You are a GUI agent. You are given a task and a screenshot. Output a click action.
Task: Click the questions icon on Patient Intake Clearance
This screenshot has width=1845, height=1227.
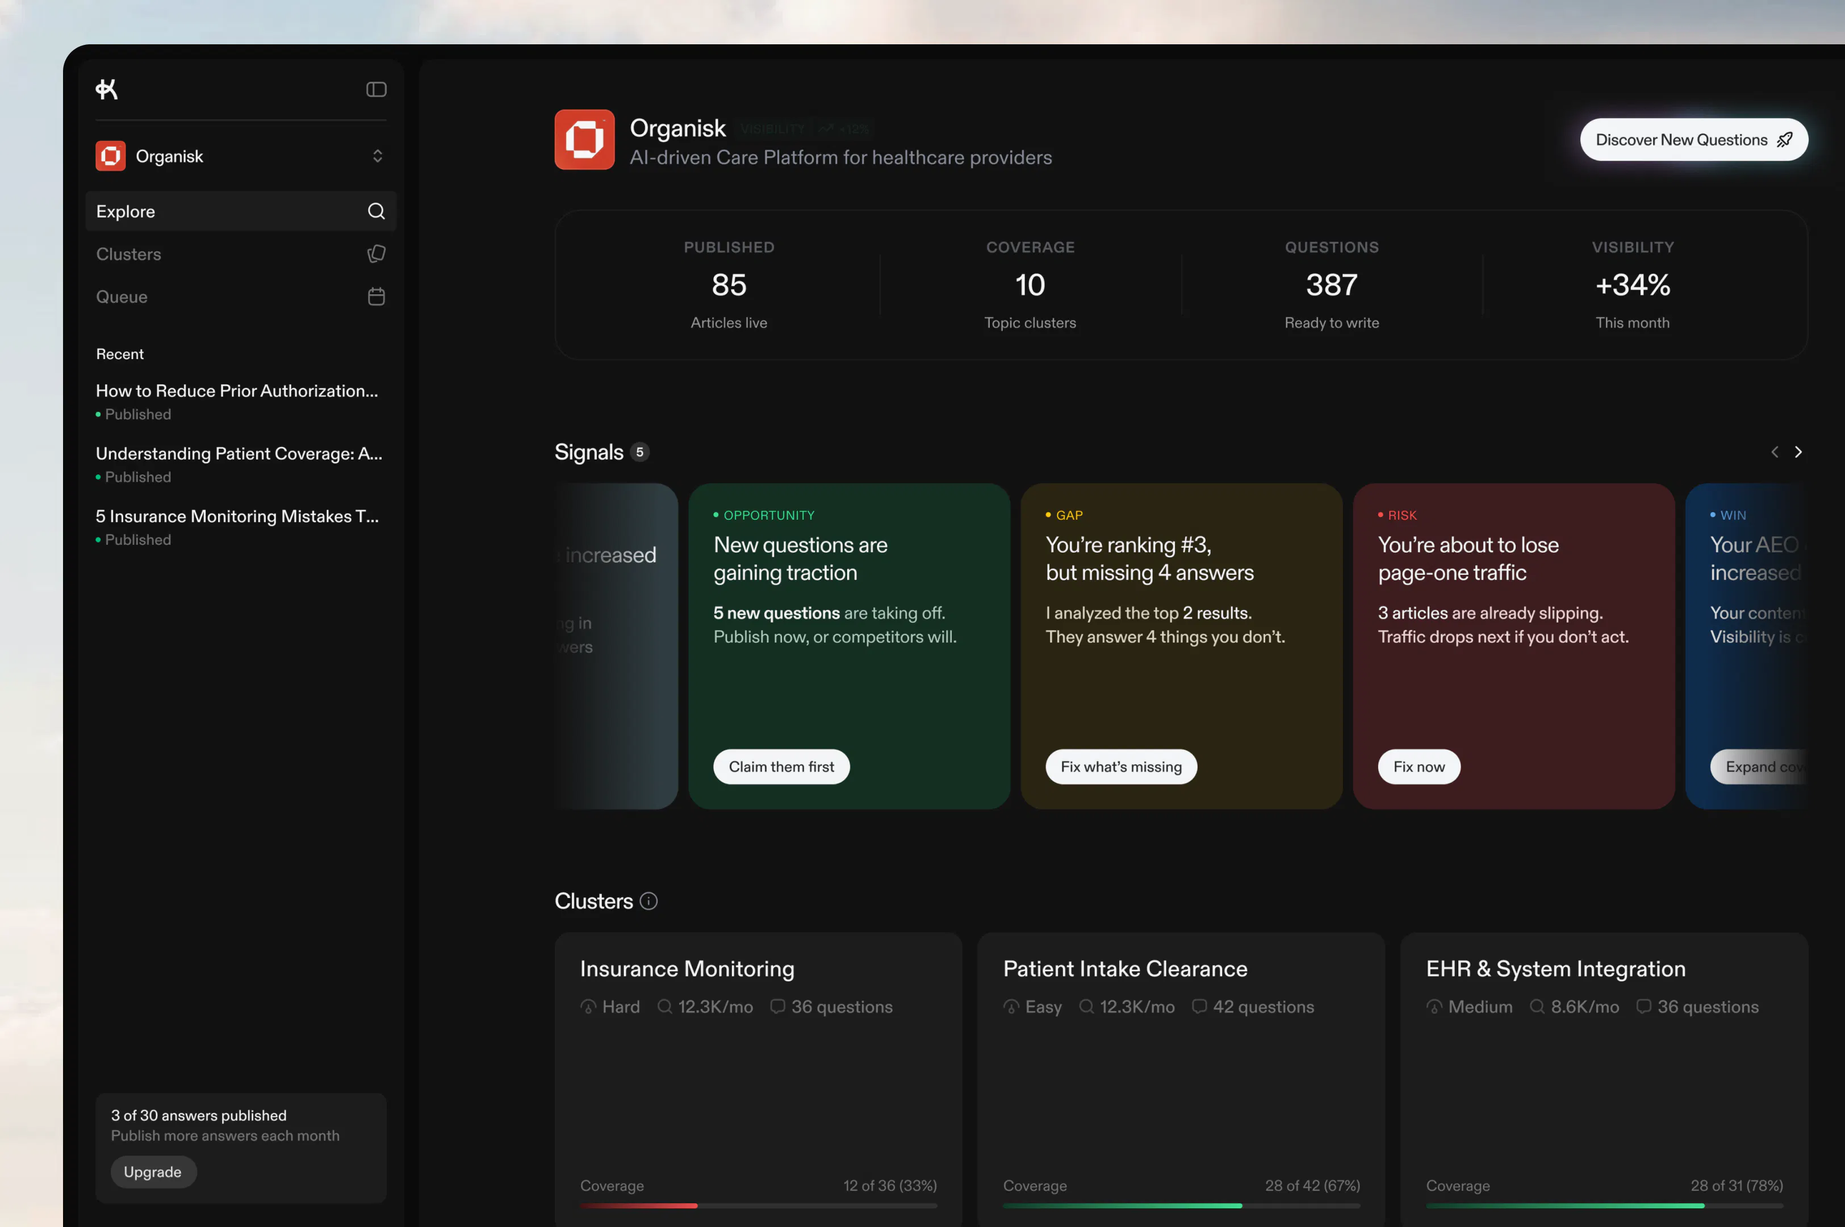1199,1007
